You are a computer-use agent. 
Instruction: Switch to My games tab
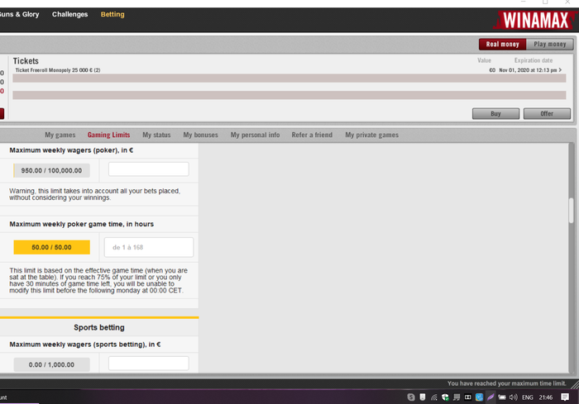pos(60,135)
